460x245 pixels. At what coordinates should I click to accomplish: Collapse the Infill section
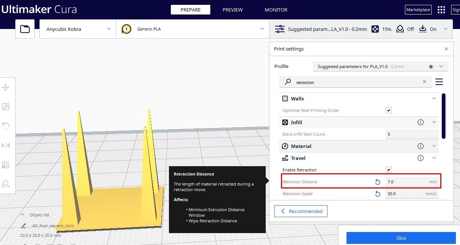pos(434,122)
